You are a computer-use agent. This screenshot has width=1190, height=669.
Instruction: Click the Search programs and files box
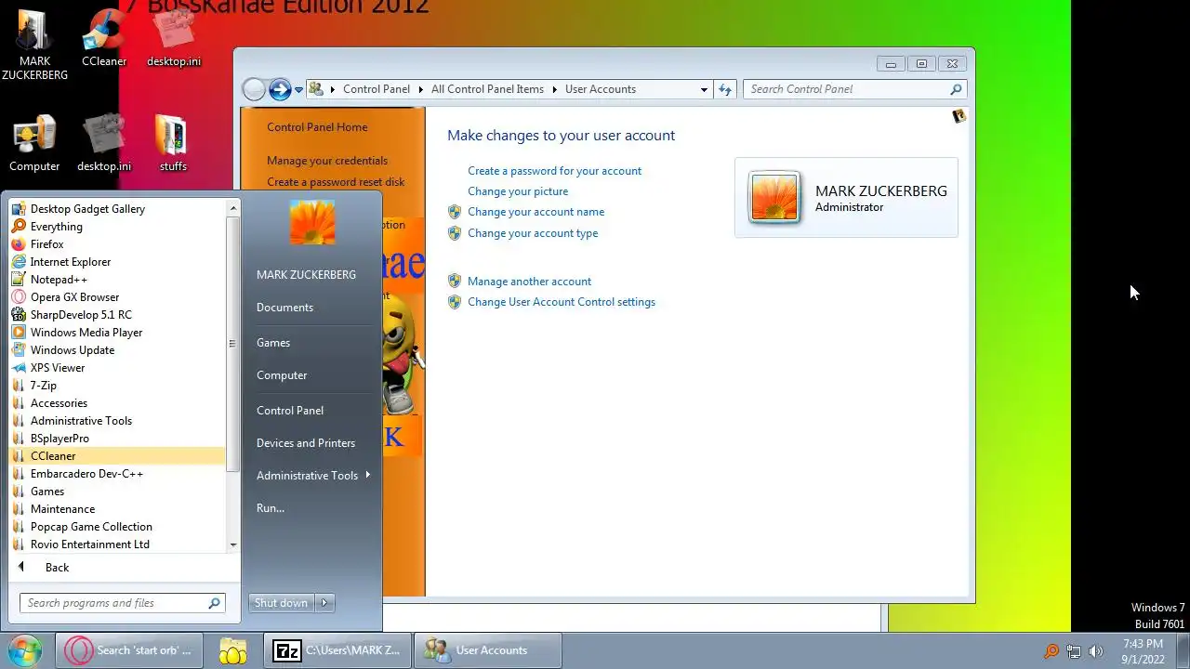(122, 603)
